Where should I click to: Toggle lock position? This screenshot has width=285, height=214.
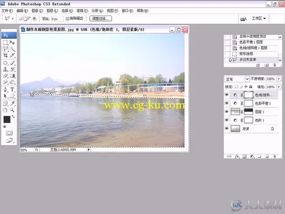(246, 86)
